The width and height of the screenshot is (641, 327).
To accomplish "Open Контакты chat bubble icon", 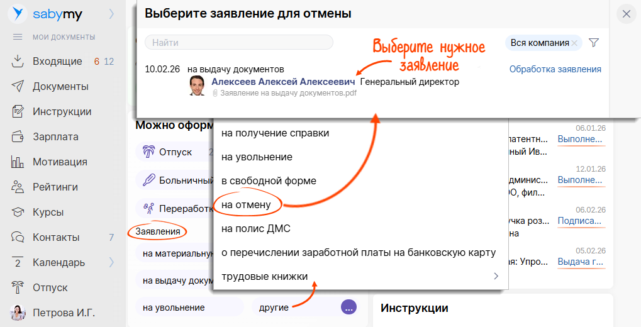I will (18, 237).
